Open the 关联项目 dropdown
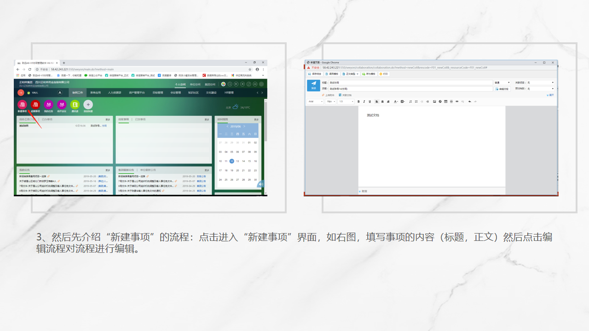This screenshot has width=589, height=331. [x=541, y=83]
